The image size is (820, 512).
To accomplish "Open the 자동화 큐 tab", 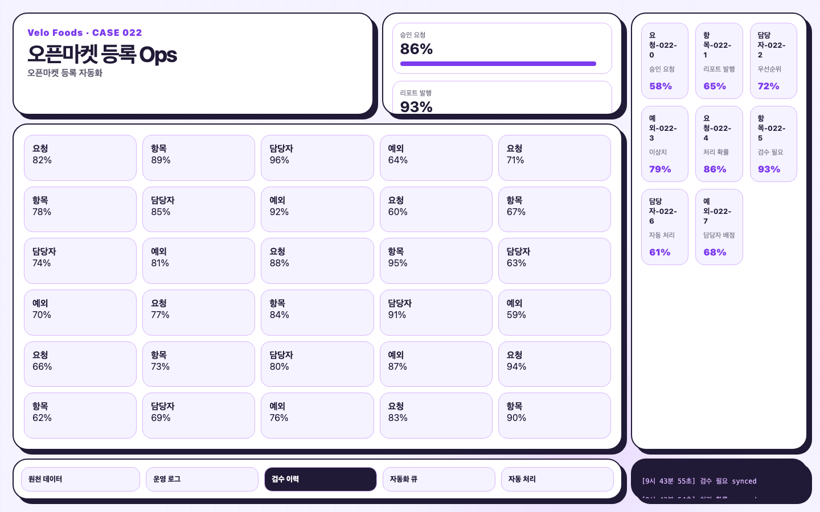I will (438, 479).
